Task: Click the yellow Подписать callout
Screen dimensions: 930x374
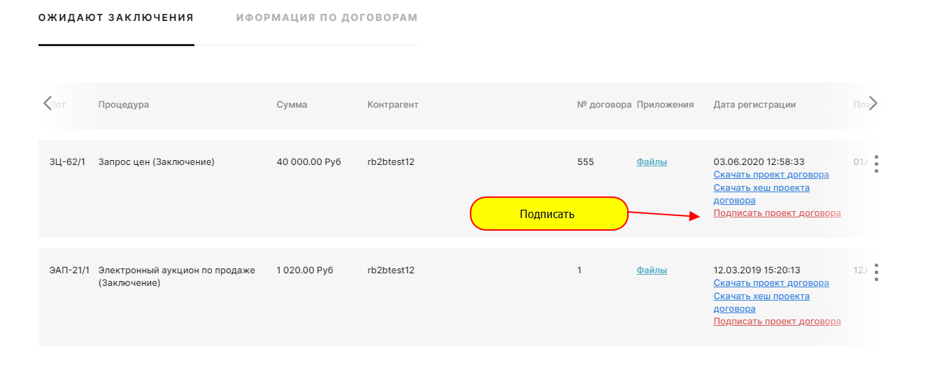Action: [x=548, y=214]
